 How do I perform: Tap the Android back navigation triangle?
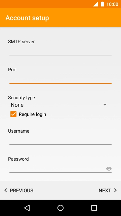pos(27,208)
